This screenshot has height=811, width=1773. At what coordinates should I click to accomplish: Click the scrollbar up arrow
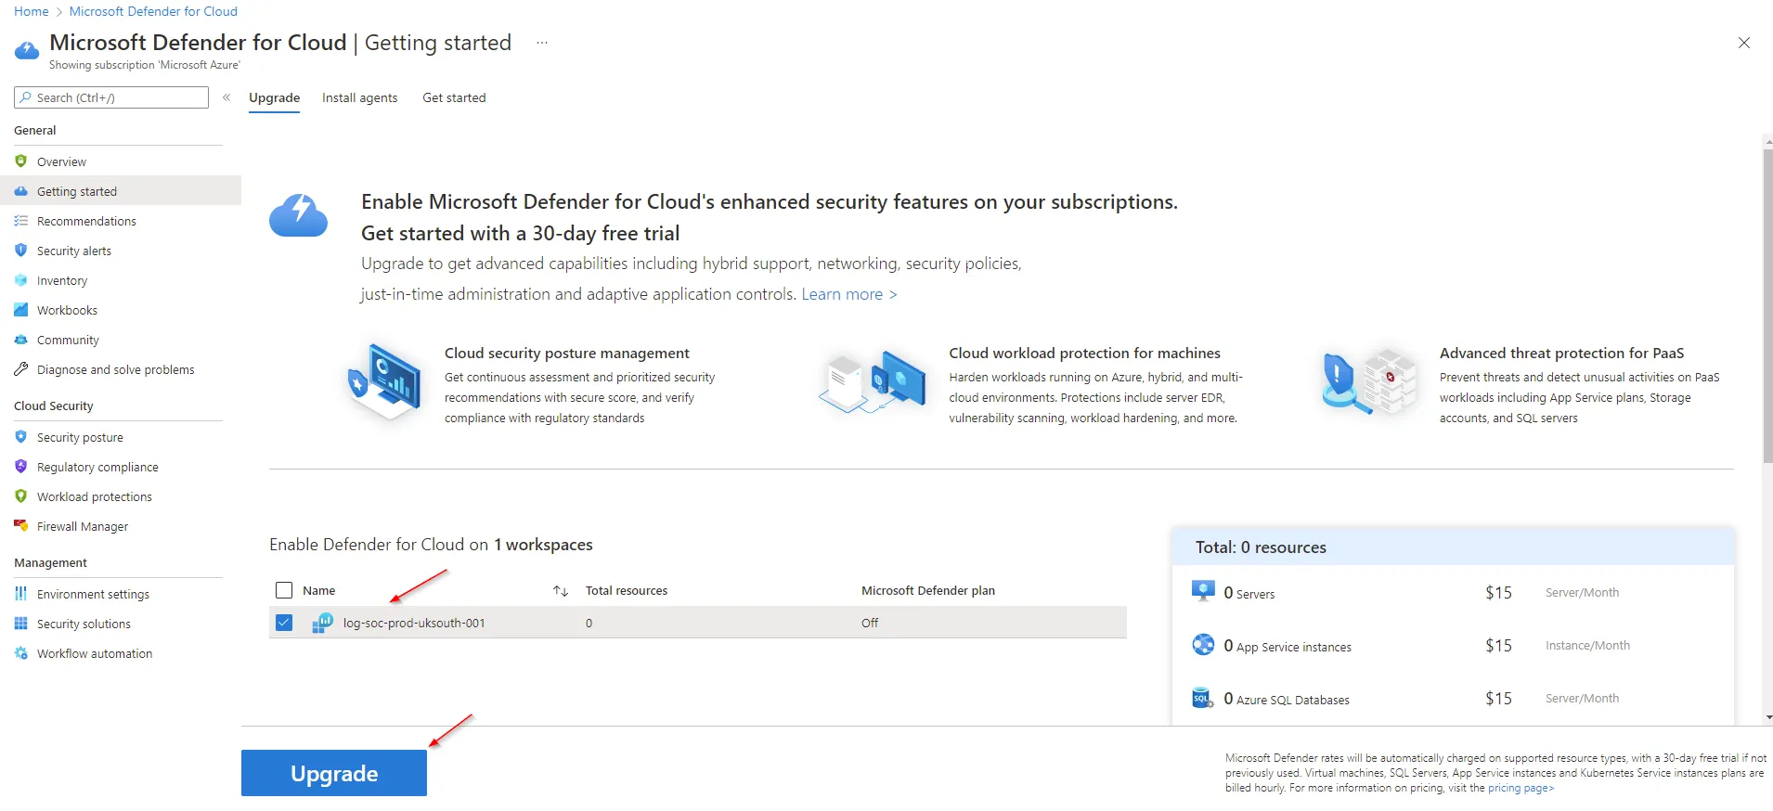(x=1767, y=141)
